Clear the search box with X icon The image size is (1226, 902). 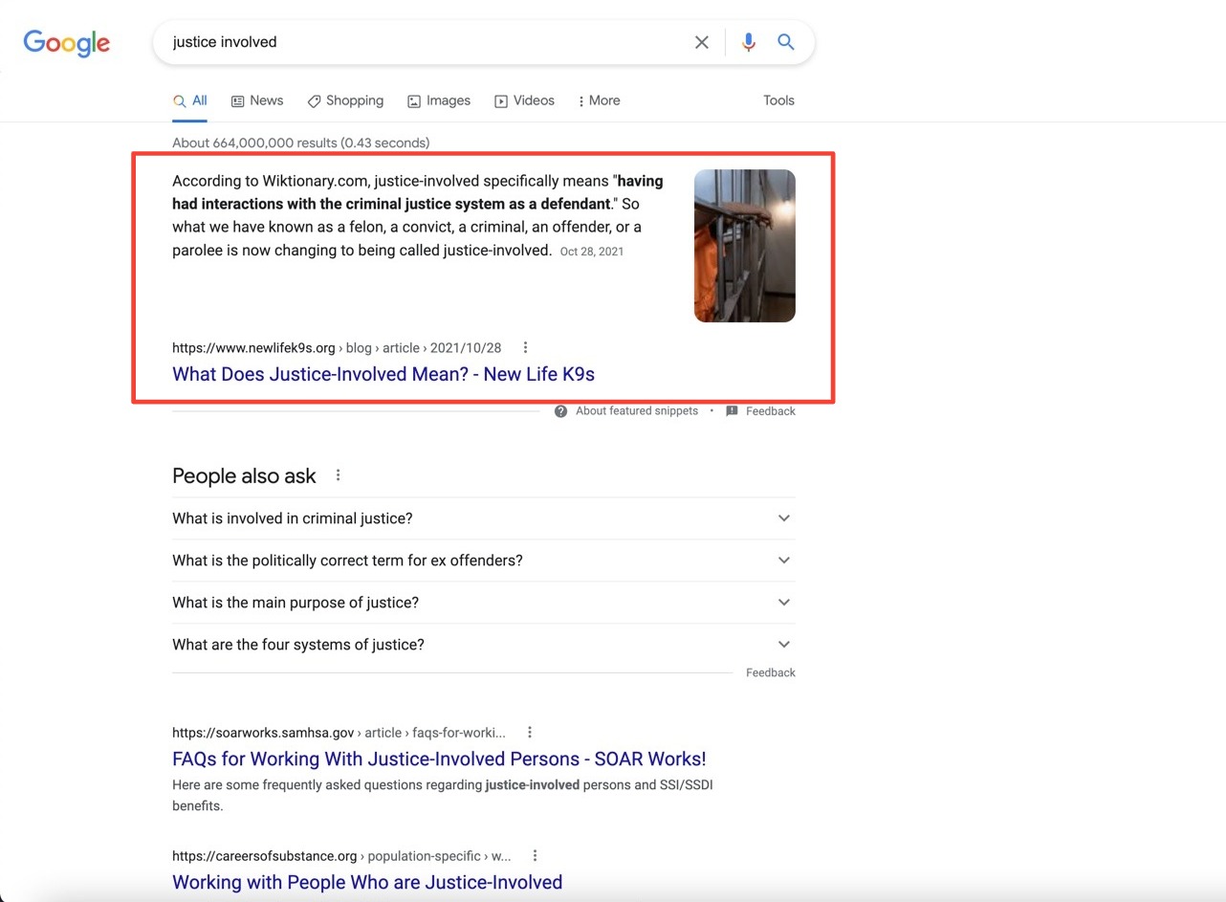pos(702,42)
